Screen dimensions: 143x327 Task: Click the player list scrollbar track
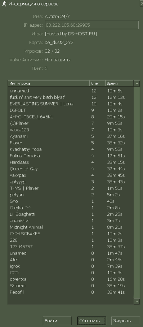coord(137,192)
